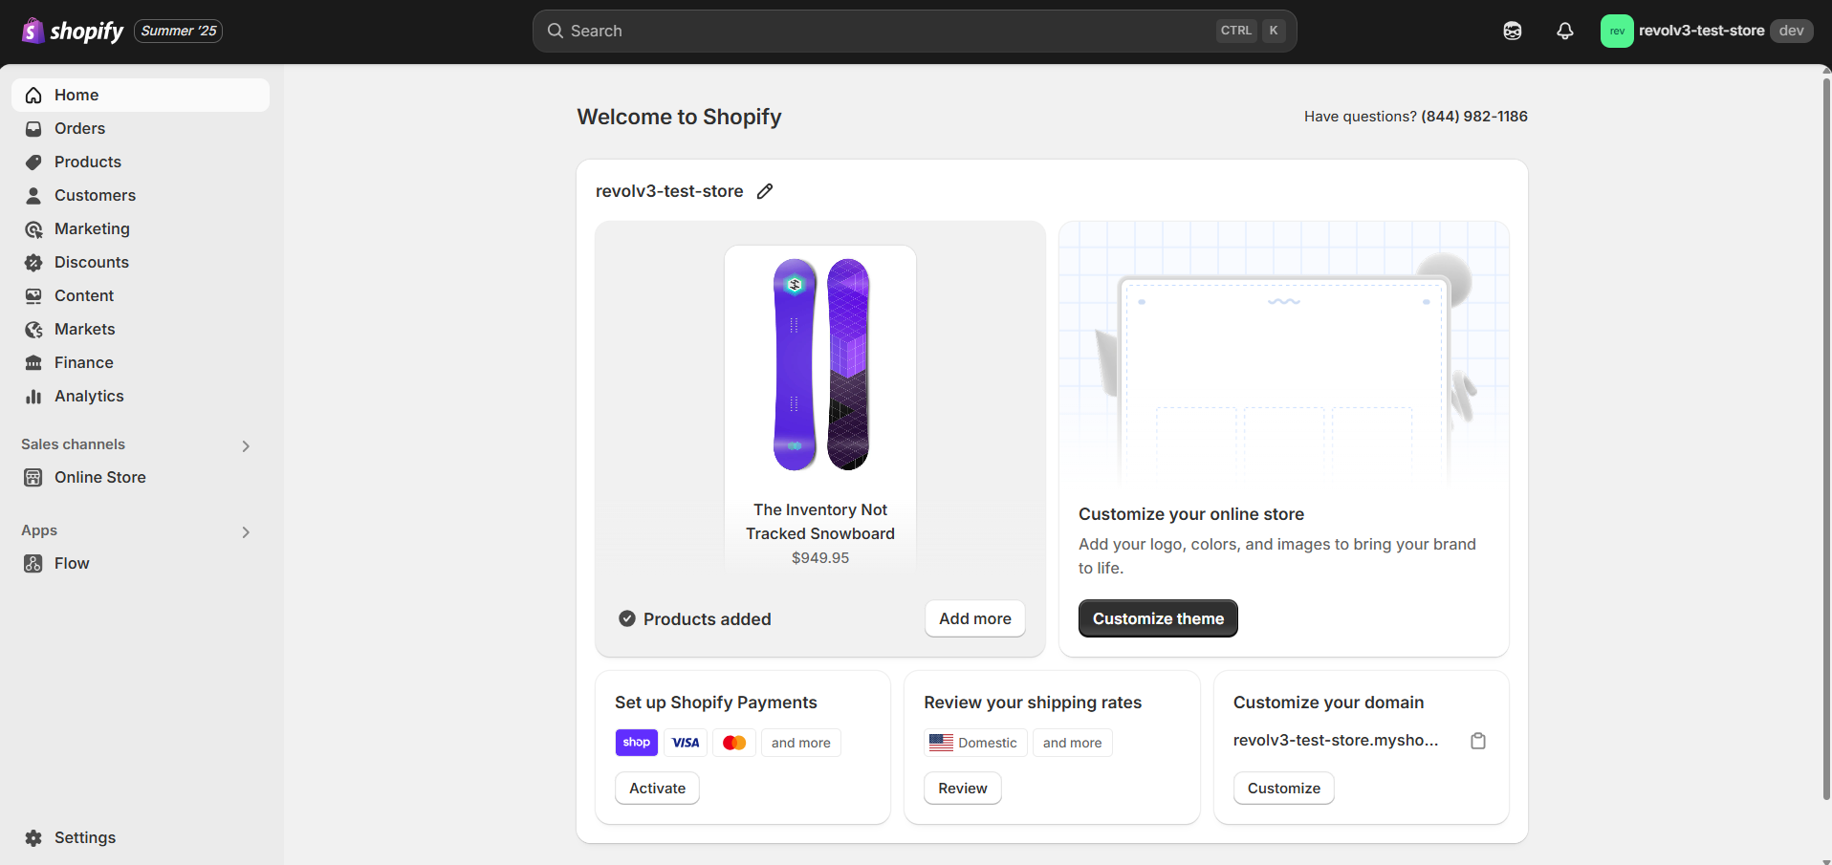This screenshot has height=865, width=1832.
Task: Select Products in the sidebar
Action: tap(88, 162)
